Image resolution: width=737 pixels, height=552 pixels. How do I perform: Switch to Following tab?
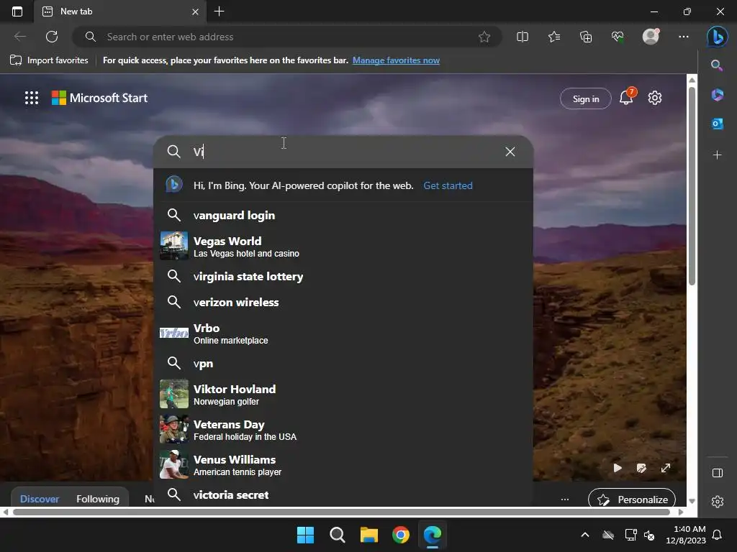click(98, 499)
